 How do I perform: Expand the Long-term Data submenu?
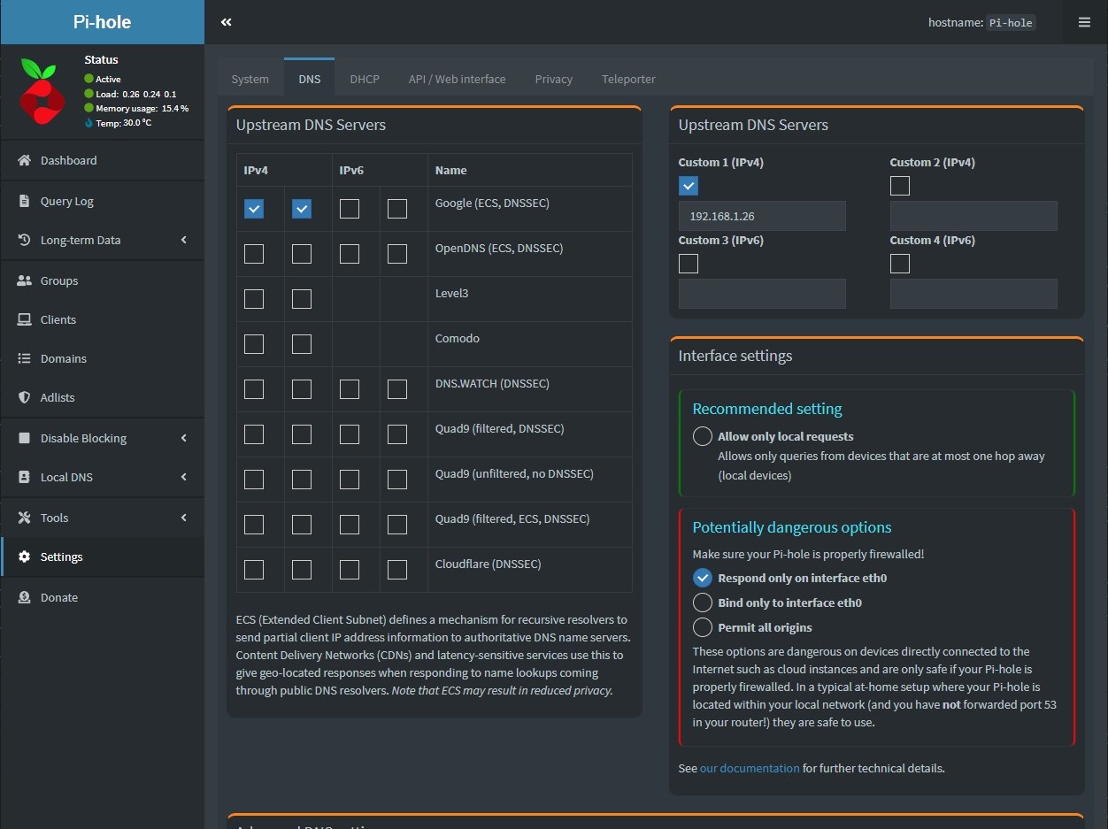(x=184, y=240)
